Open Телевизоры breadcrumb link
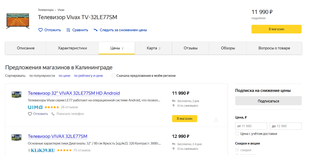Viewport: 310px width, 155px height. click(x=46, y=10)
